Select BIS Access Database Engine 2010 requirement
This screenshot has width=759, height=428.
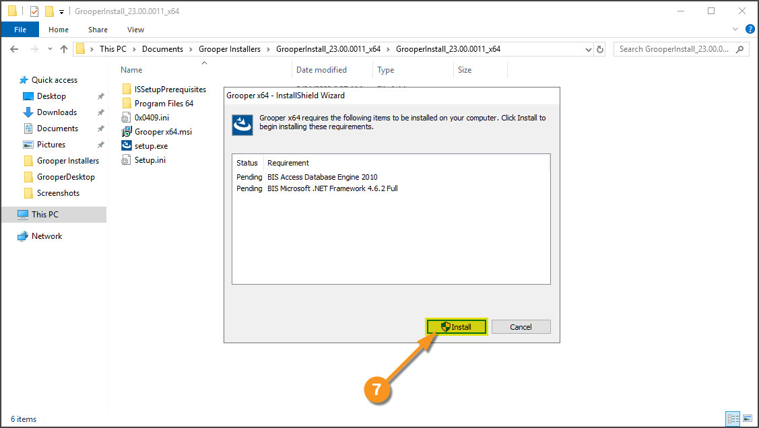[x=323, y=177]
